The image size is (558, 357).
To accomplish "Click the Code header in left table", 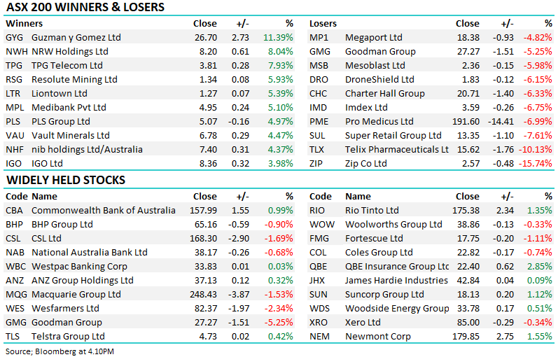I will pyautogui.click(x=17, y=197).
